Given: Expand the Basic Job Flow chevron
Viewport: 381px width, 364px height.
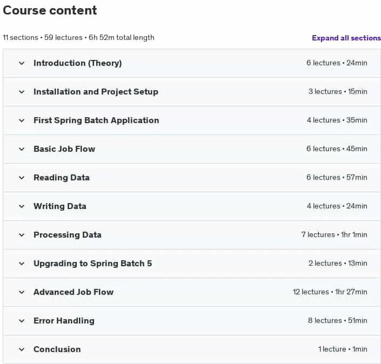Looking at the screenshot, I should click(x=22, y=149).
